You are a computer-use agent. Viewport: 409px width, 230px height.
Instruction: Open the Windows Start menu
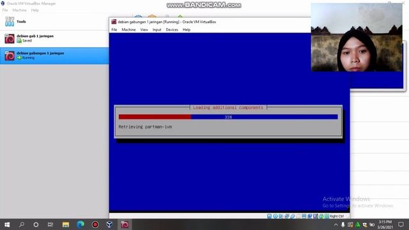coord(7,224)
